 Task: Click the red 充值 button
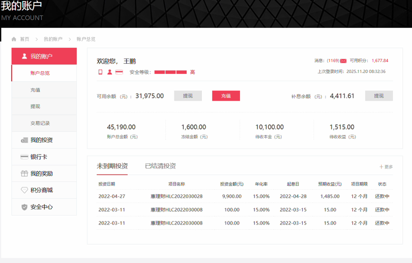coord(226,96)
